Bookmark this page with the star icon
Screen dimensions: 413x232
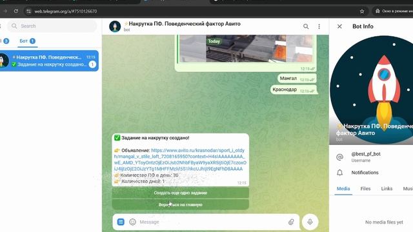tap(362, 11)
